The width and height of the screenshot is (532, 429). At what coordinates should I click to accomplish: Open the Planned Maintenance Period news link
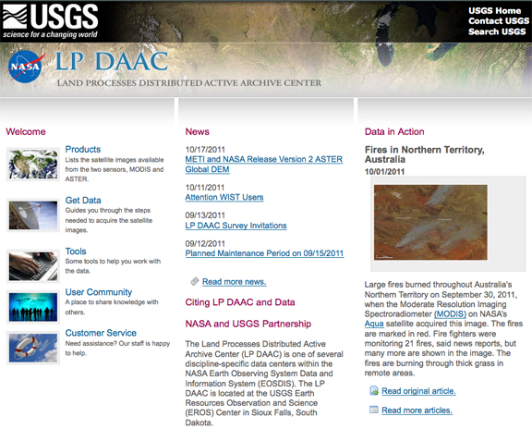[264, 253]
